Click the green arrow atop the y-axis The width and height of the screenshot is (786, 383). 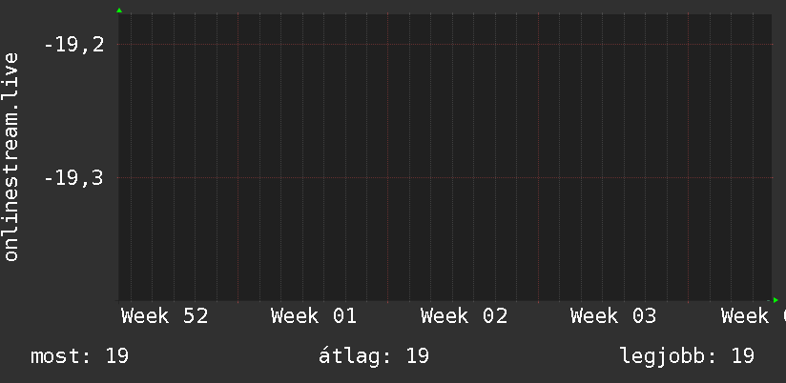click(x=118, y=10)
